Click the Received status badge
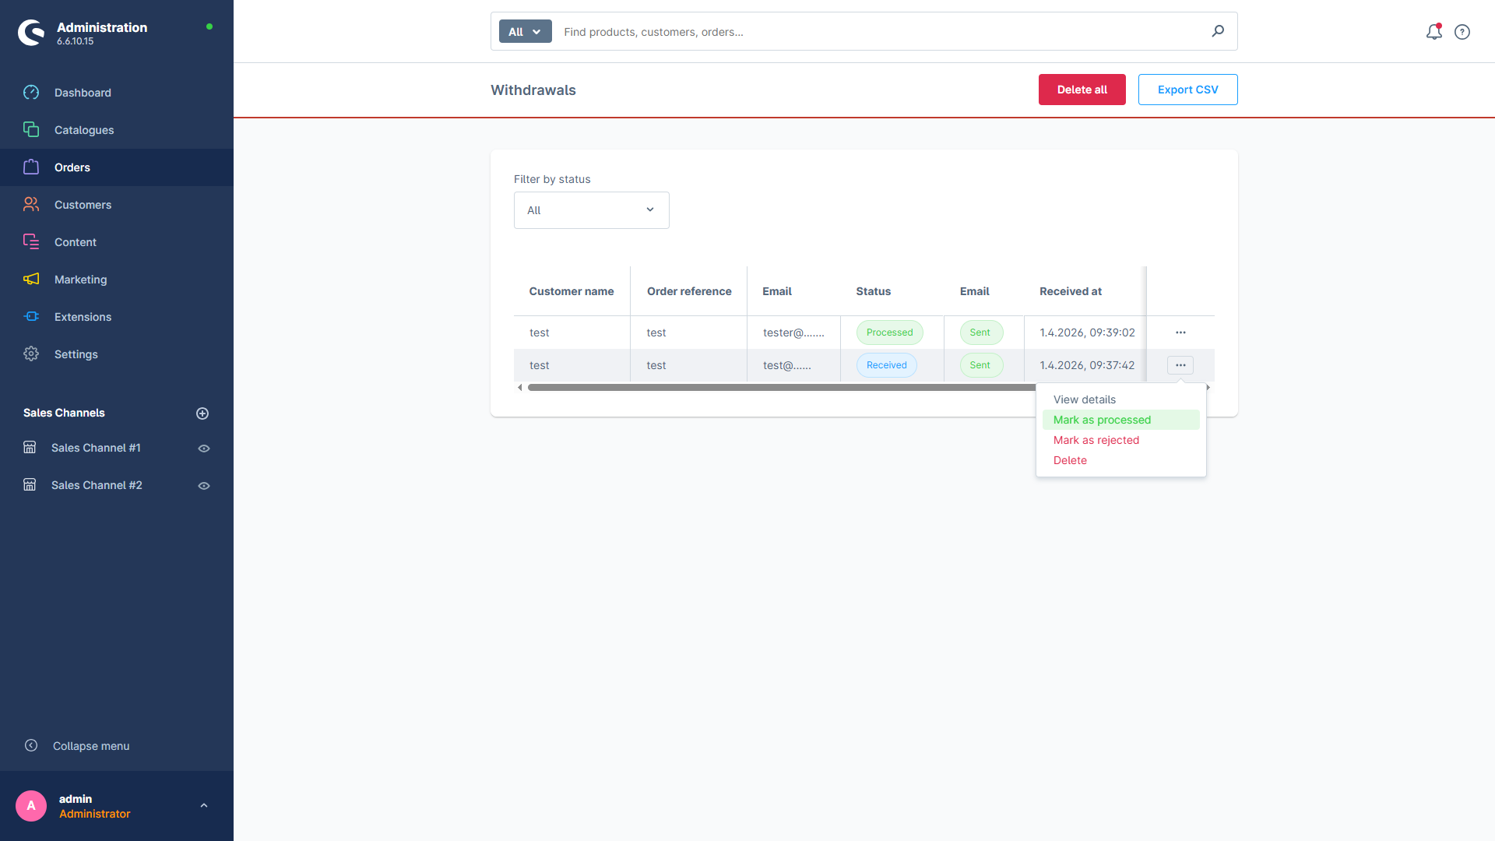The image size is (1495, 841). tap(887, 365)
